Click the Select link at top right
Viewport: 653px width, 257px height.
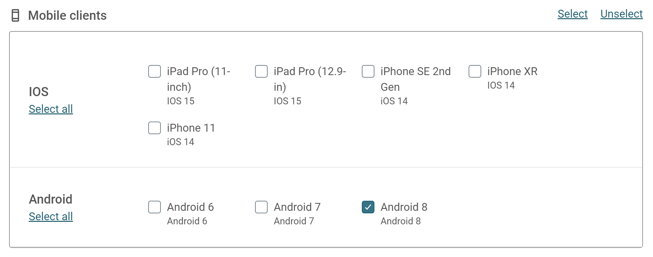(x=573, y=14)
